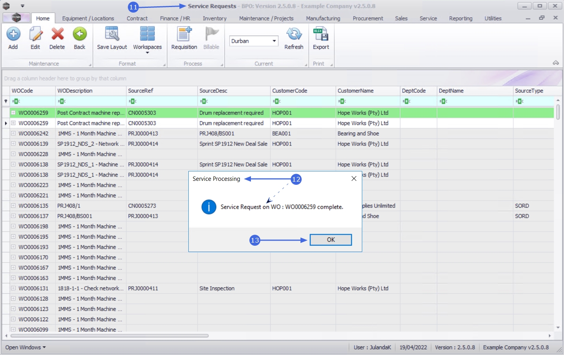The width and height of the screenshot is (564, 355).
Task: Open the Workspaces dropdown
Action: pyautogui.click(x=147, y=39)
